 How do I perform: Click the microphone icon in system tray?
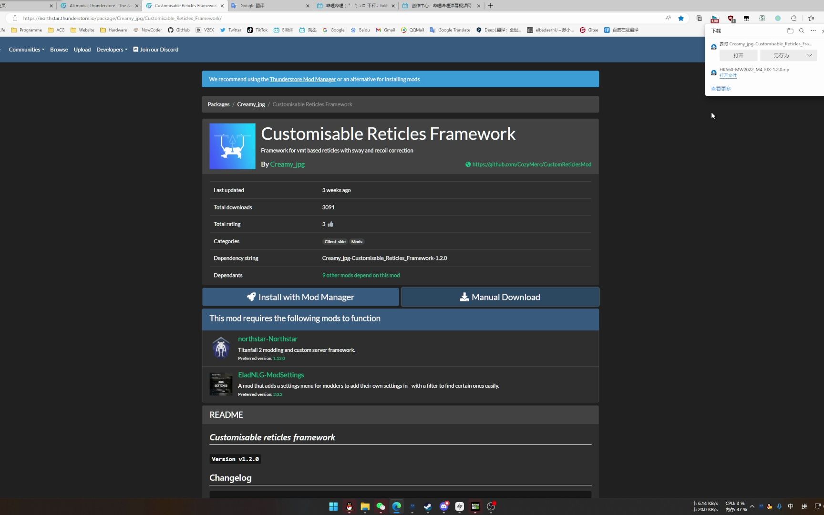click(779, 506)
